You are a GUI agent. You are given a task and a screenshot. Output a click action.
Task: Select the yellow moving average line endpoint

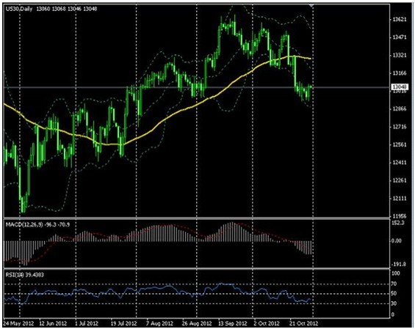tap(310, 59)
